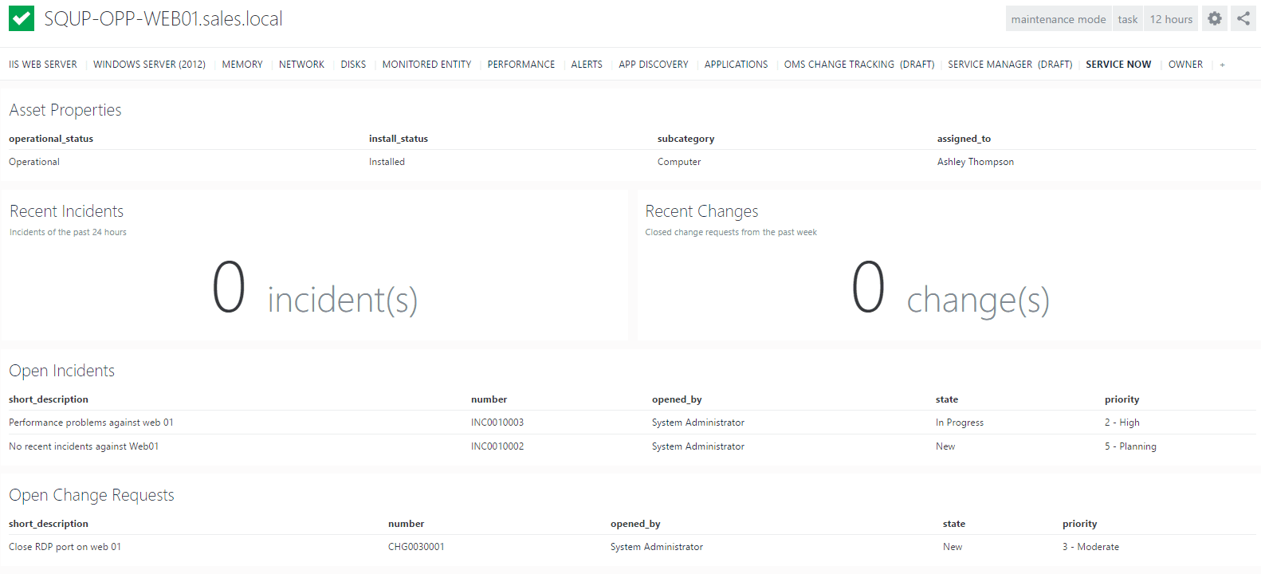
Task: Click the 'In Progress' state cell
Action: coord(960,423)
